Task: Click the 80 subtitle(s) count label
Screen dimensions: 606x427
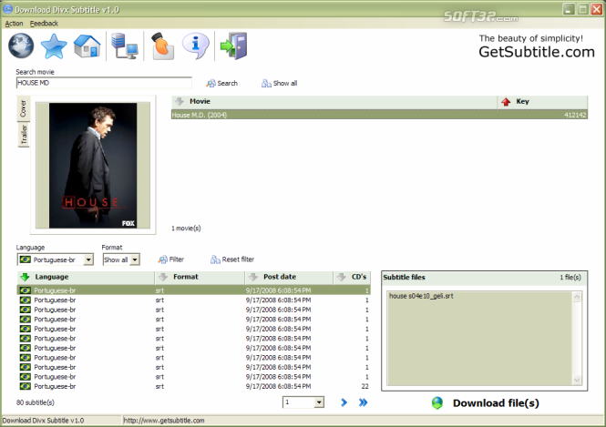Action: pyautogui.click(x=36, y=402)
